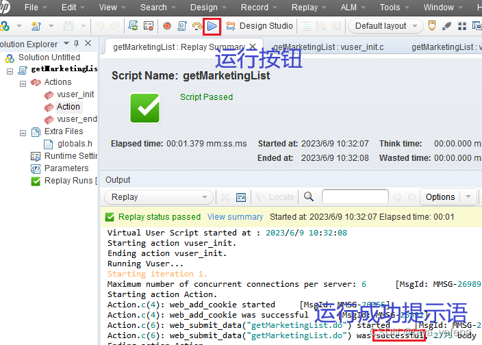Open Parameters in Solution Explorer

point(66,168)
